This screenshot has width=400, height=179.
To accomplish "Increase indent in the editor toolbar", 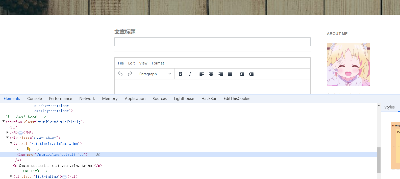I will (x=251, y=74).
